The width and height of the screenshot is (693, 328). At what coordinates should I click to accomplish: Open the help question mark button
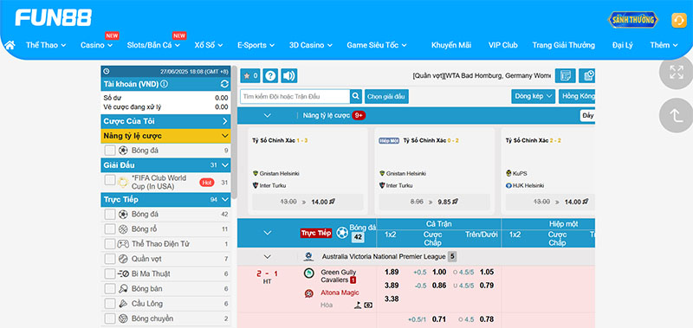[270, 76]
